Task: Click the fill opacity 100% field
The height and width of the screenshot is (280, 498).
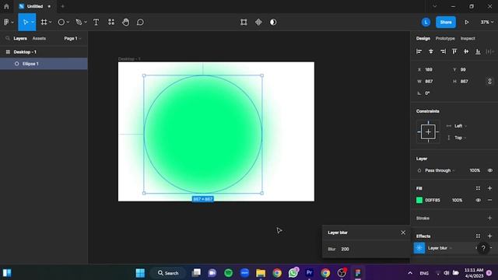Action: (x=457, y=201)
